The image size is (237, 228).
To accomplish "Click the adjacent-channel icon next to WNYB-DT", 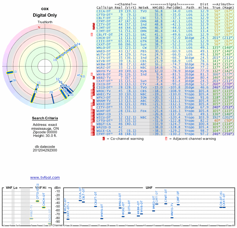I will pos(92,74).
